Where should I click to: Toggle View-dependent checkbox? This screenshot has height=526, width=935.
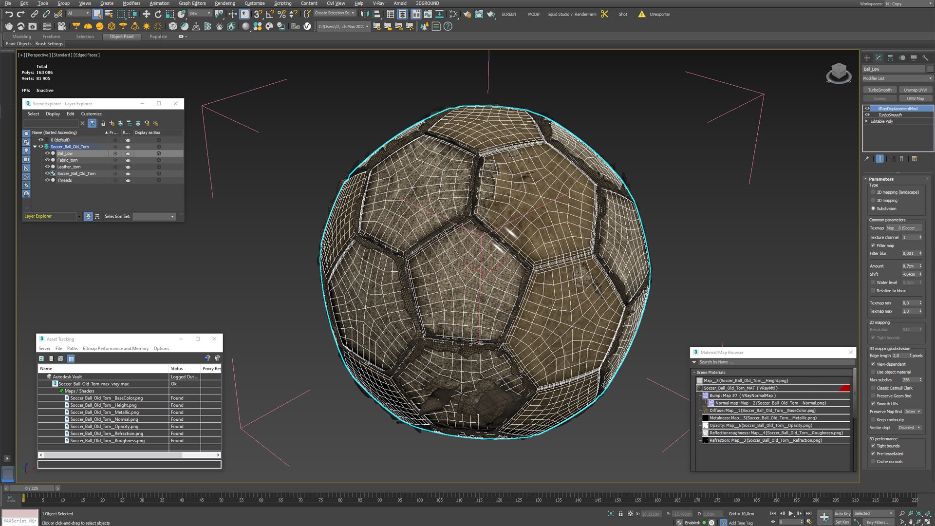tap(873, 364)
